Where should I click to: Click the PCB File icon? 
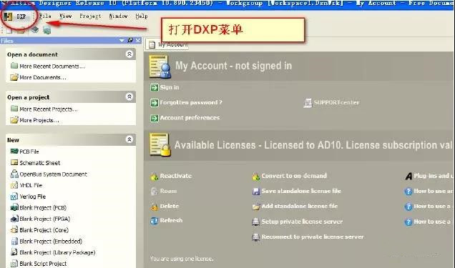point(14,152)
